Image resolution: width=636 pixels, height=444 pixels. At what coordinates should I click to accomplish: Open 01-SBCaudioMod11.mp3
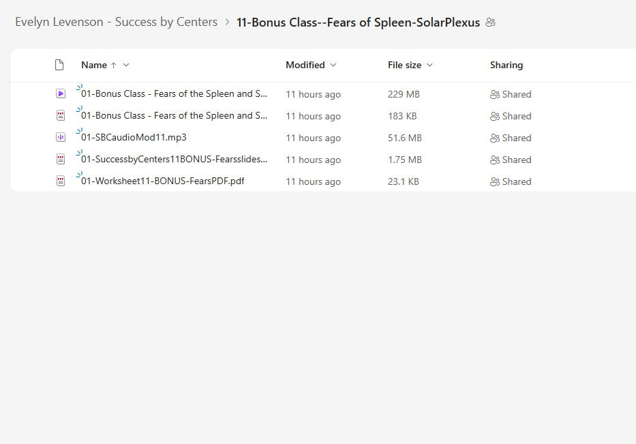pos(134,138)
